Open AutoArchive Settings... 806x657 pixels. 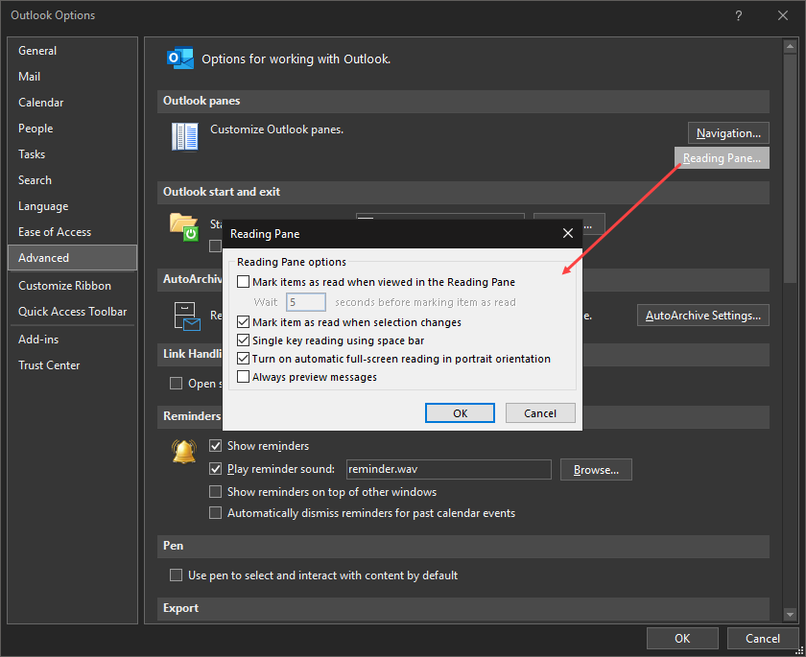(702, 316)
